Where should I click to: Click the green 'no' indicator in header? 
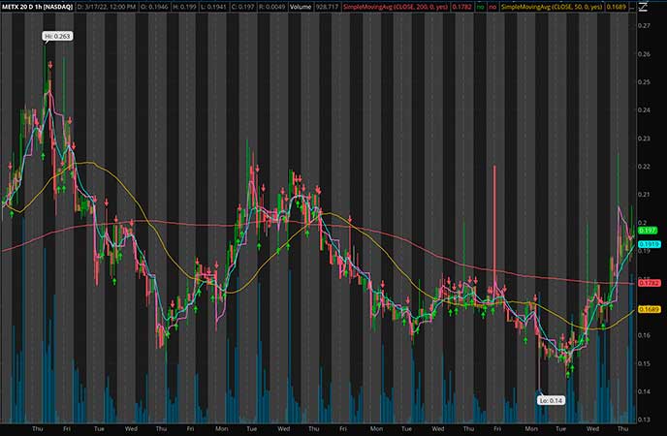[480, 7]
